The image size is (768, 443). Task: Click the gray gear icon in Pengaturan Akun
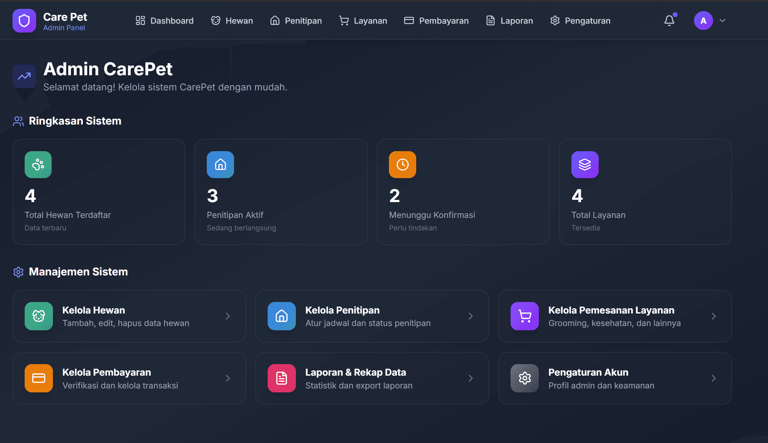pos(525,378)
